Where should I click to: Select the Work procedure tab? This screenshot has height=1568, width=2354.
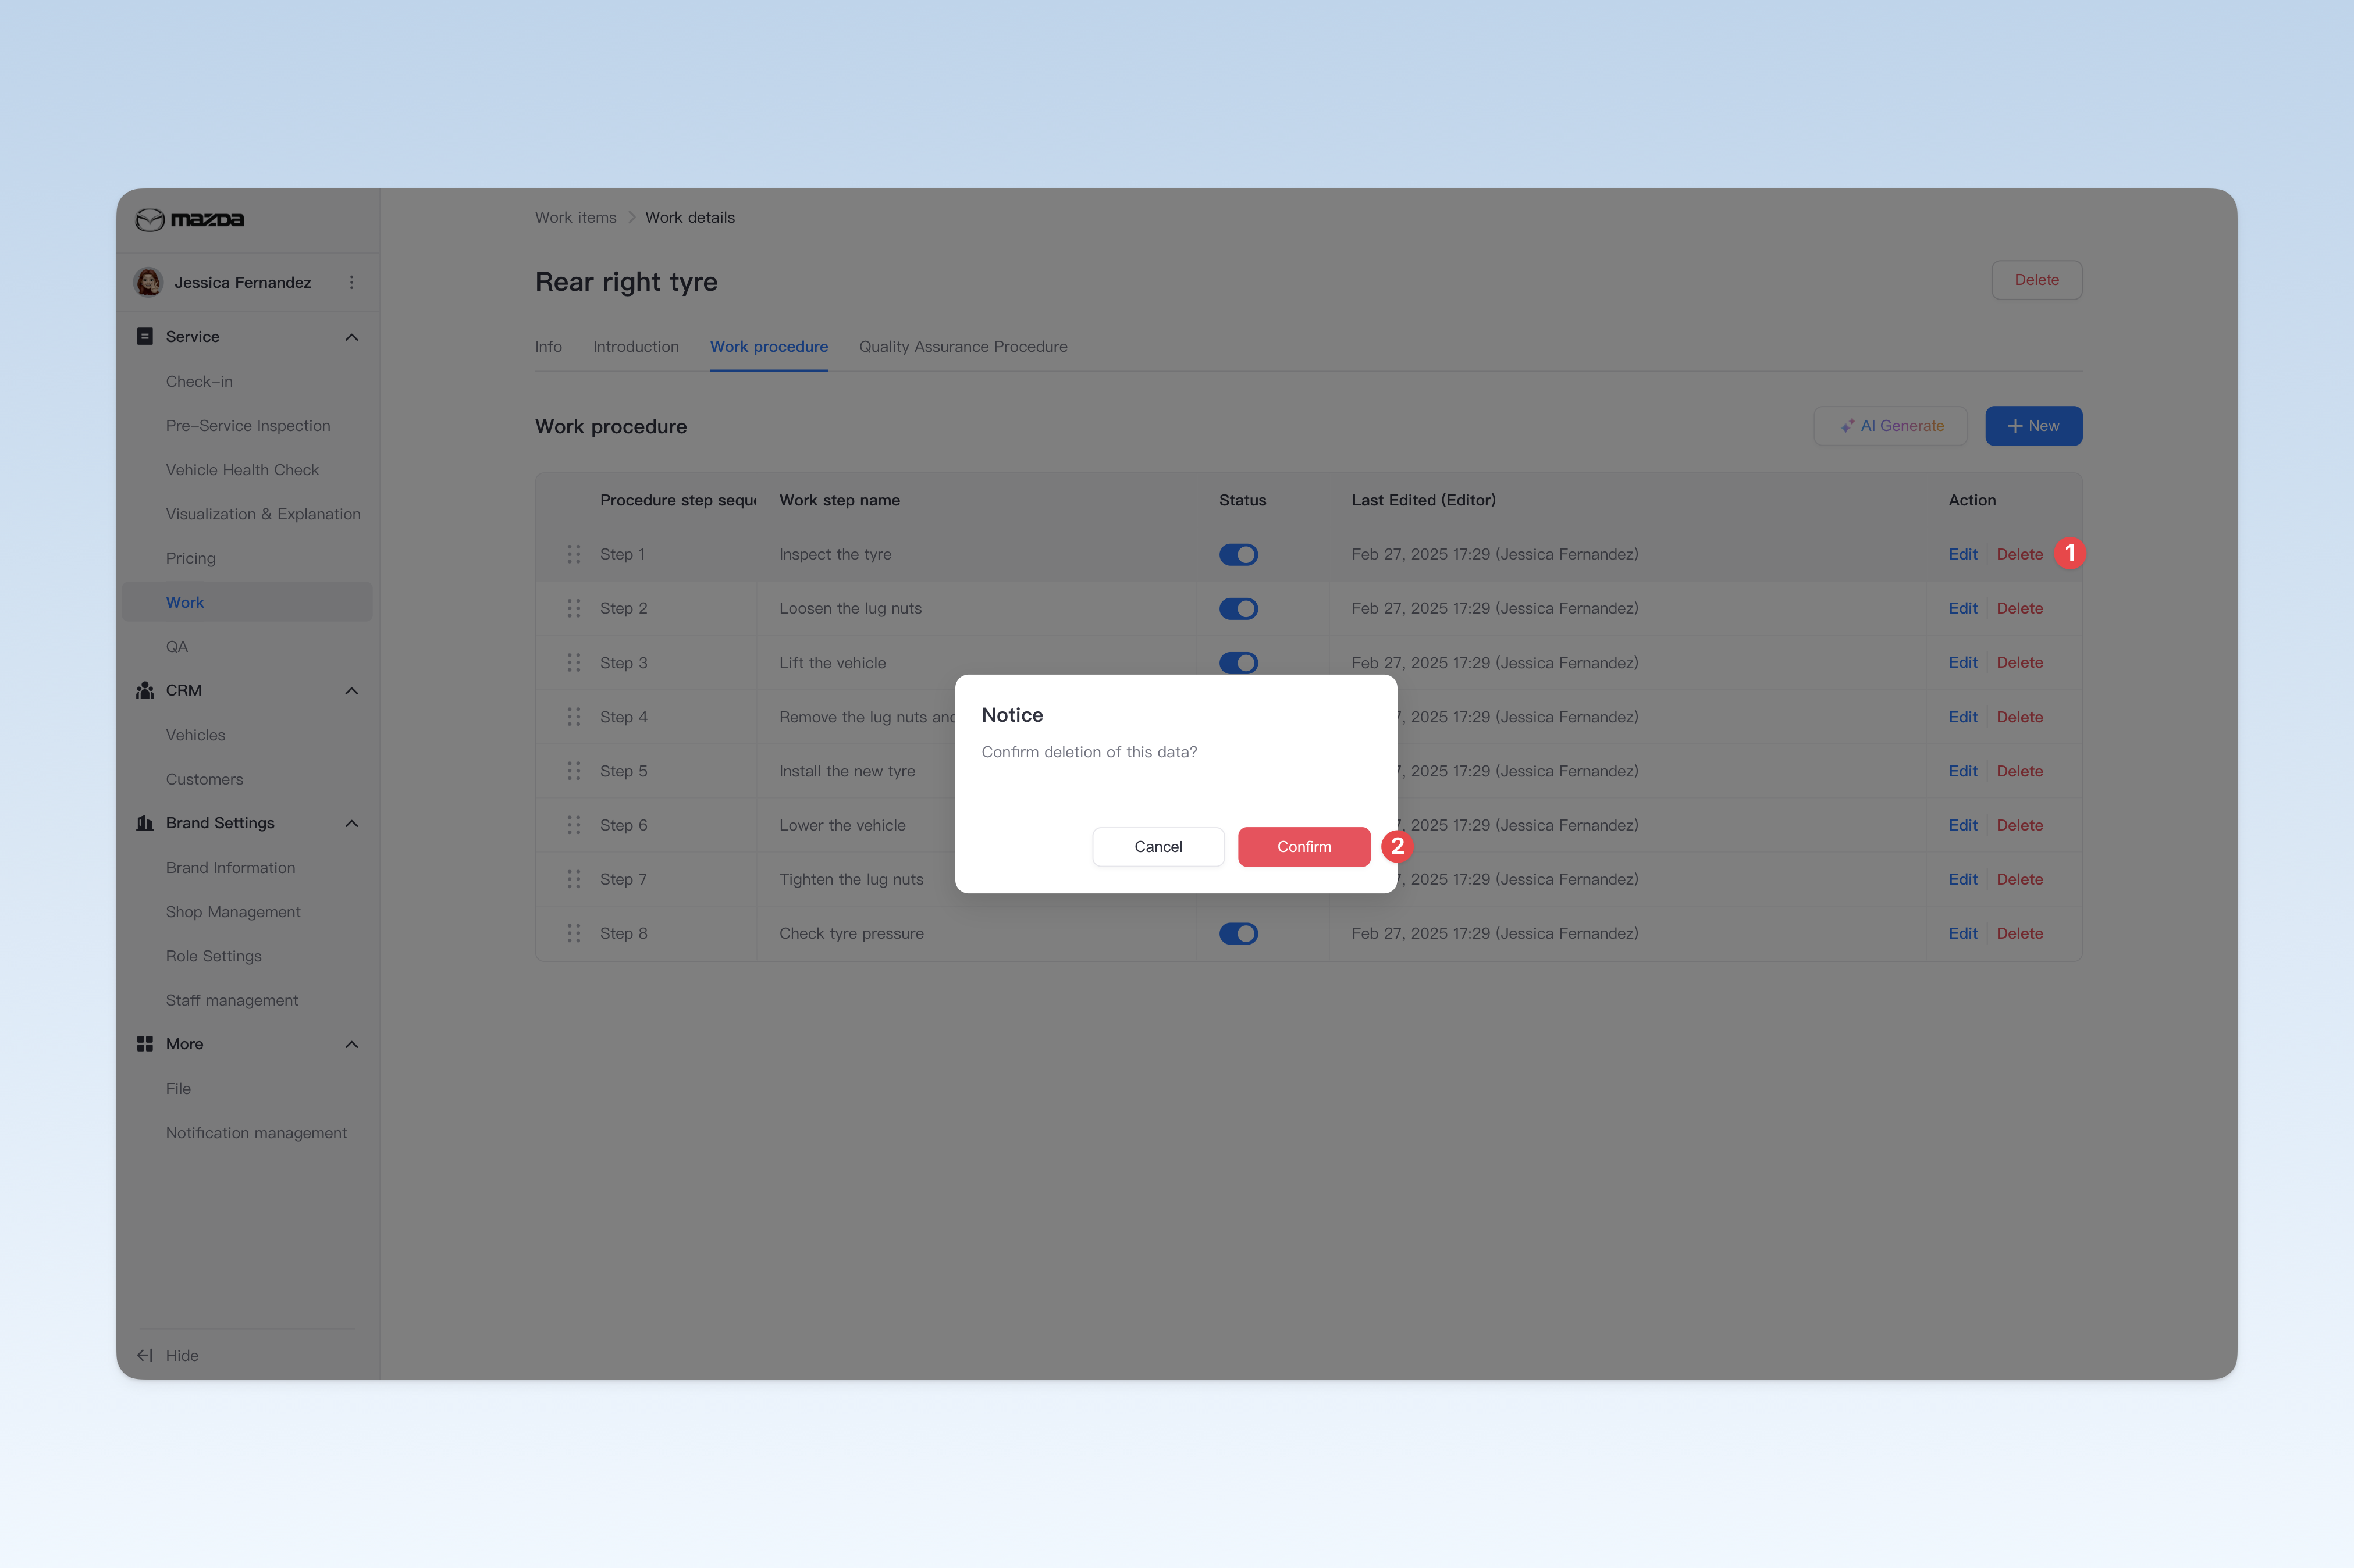(769, 347)
